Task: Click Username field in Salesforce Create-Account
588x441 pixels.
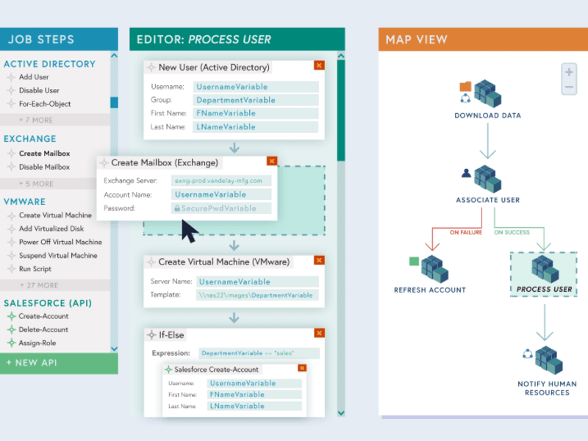Action: tap(254, 383)
